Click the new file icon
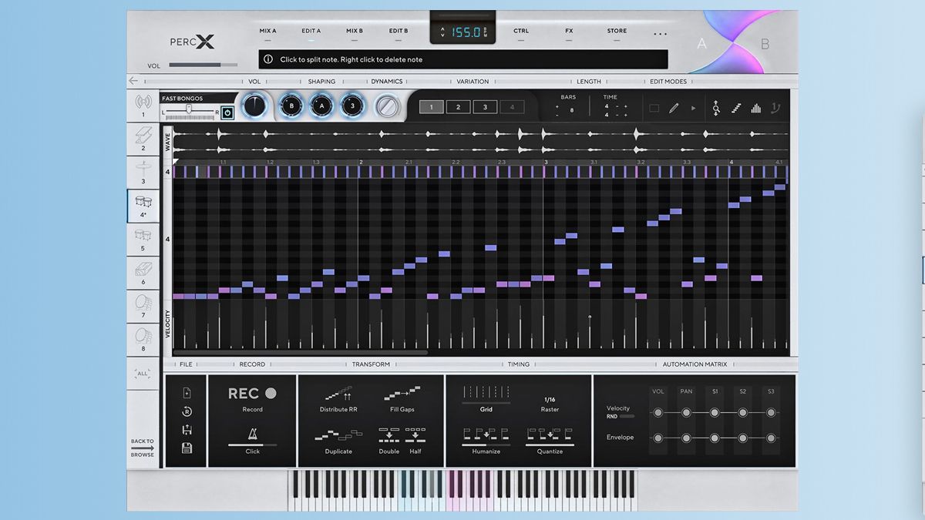 [187, 393]
